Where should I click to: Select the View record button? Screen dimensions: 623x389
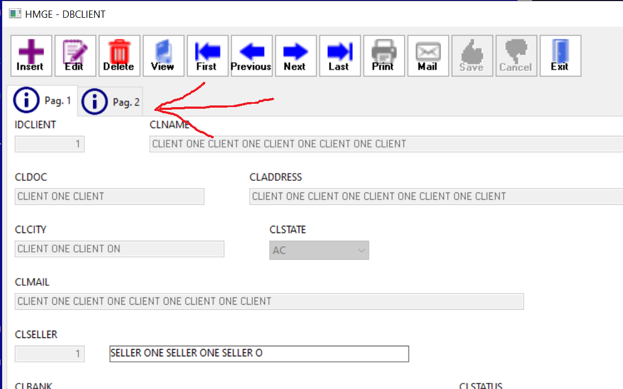click(163, 55)
